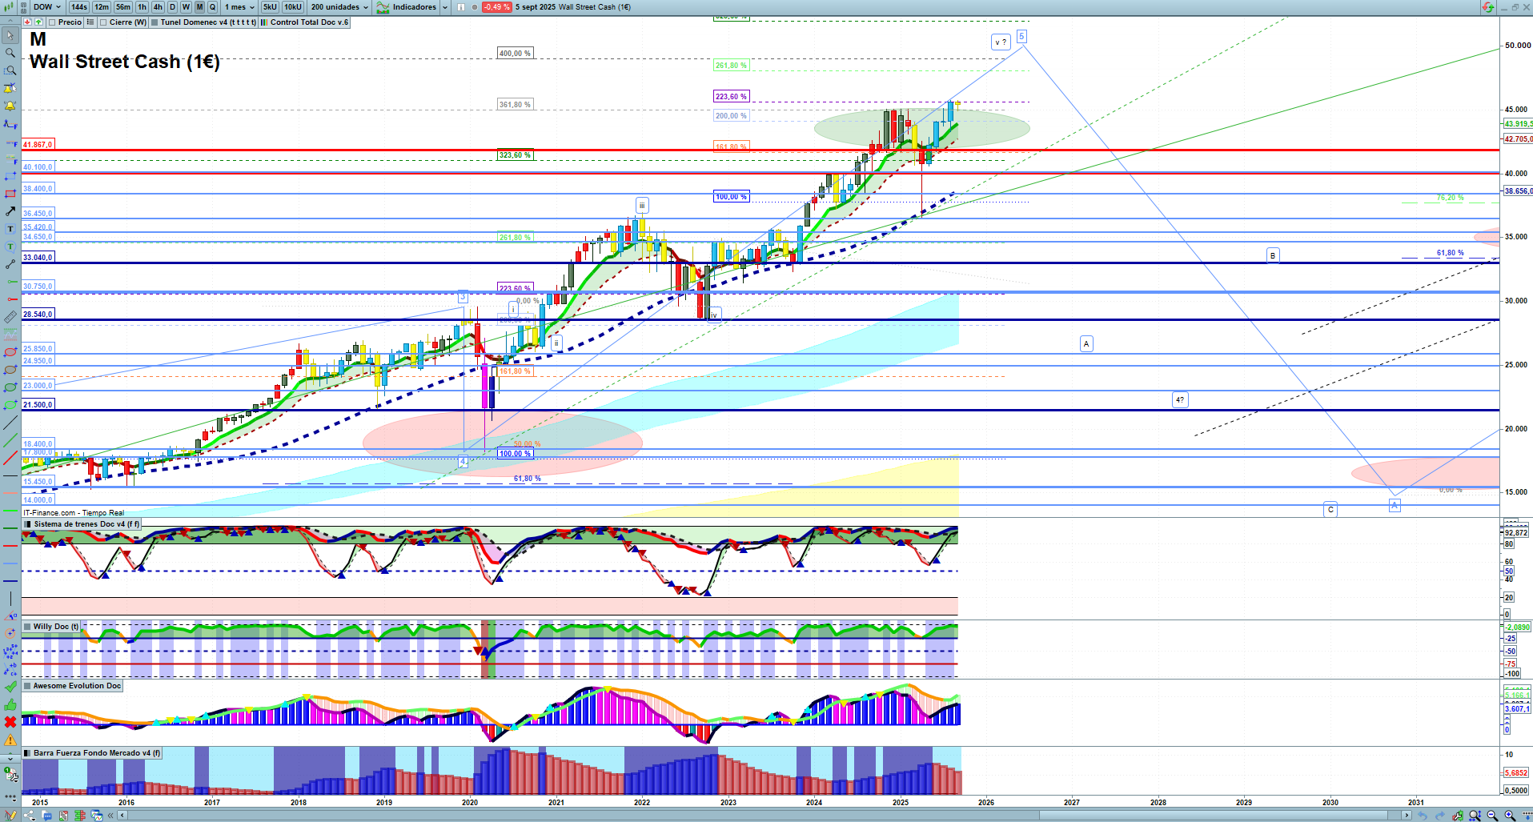
Task: Click the 5kU units button
Action: point(270,7)
